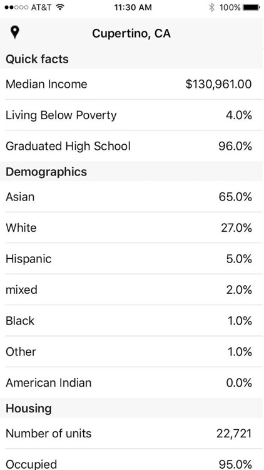This screenshot has width=264, height=470.
Task: Tap the Graduated High School row
Action: click(x=132, y=146)
